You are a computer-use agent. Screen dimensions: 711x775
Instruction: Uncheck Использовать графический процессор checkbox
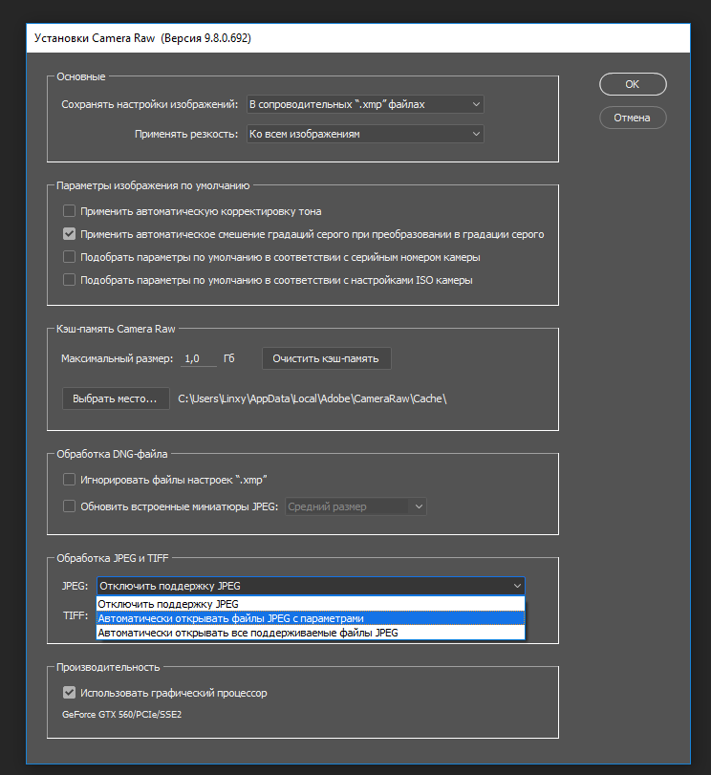[69, 693]
